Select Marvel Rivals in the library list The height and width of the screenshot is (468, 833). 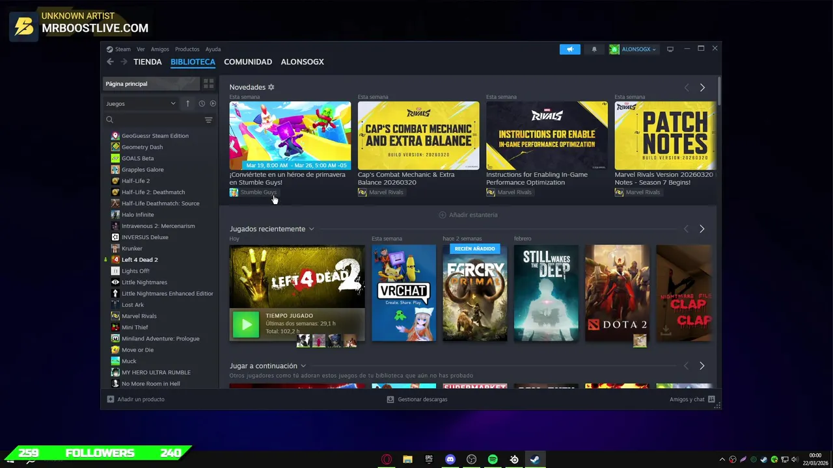139,316
